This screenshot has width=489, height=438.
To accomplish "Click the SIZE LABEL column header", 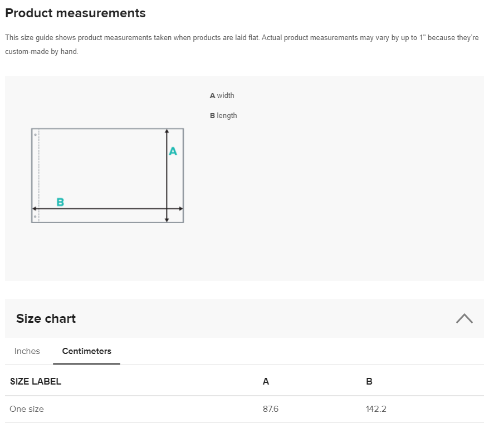I will pos(36,382).
